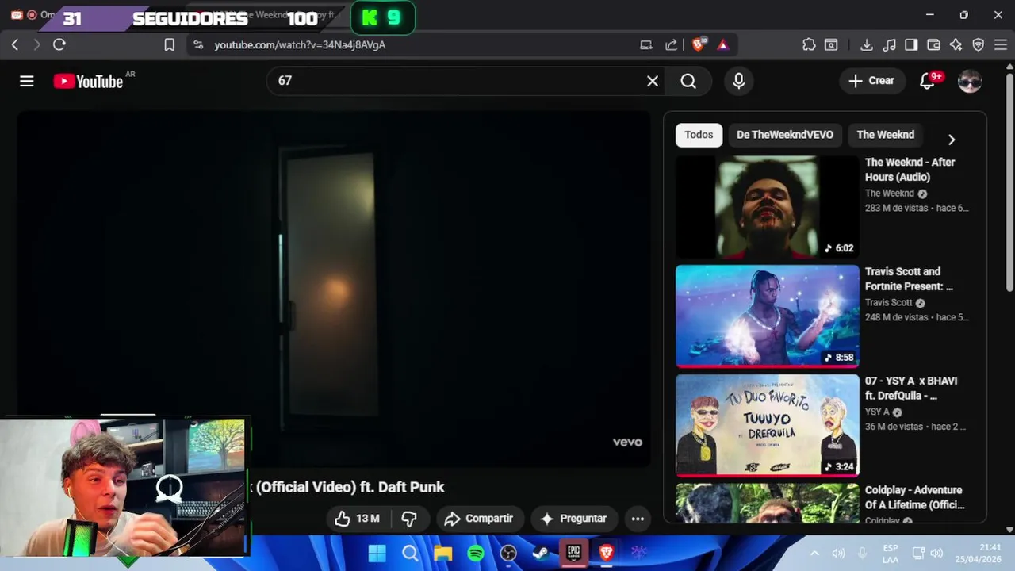Expand the hidden system tray icons
Viewport: 1015px width, 571px height.
pyautogui.click(x=814, y=553)
